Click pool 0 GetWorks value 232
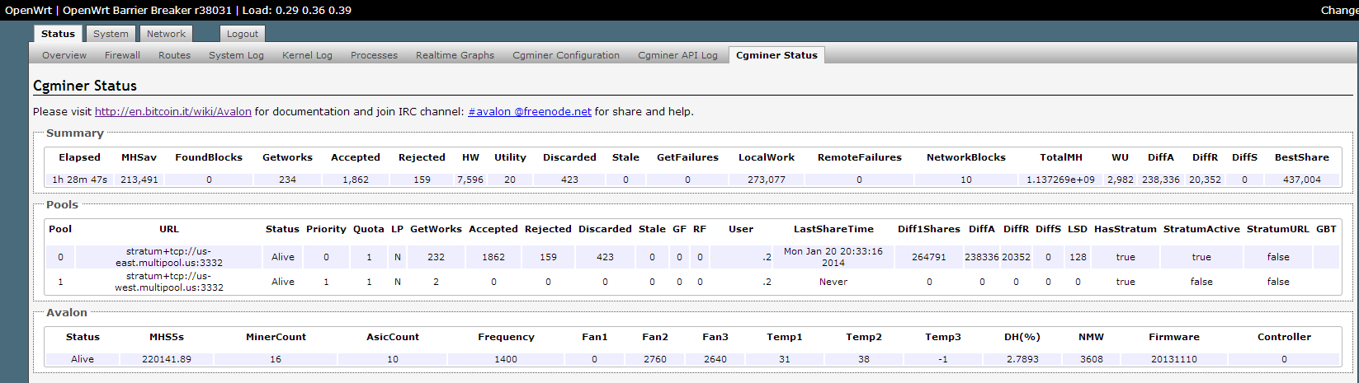Screen dimensions: 1359x383 (436, 257)
